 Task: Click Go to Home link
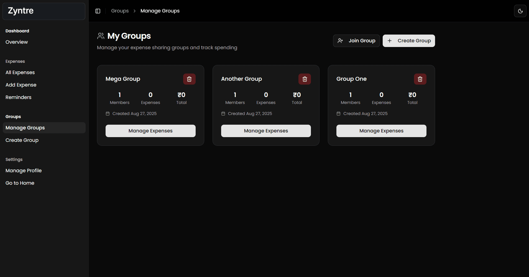(20, 183)
